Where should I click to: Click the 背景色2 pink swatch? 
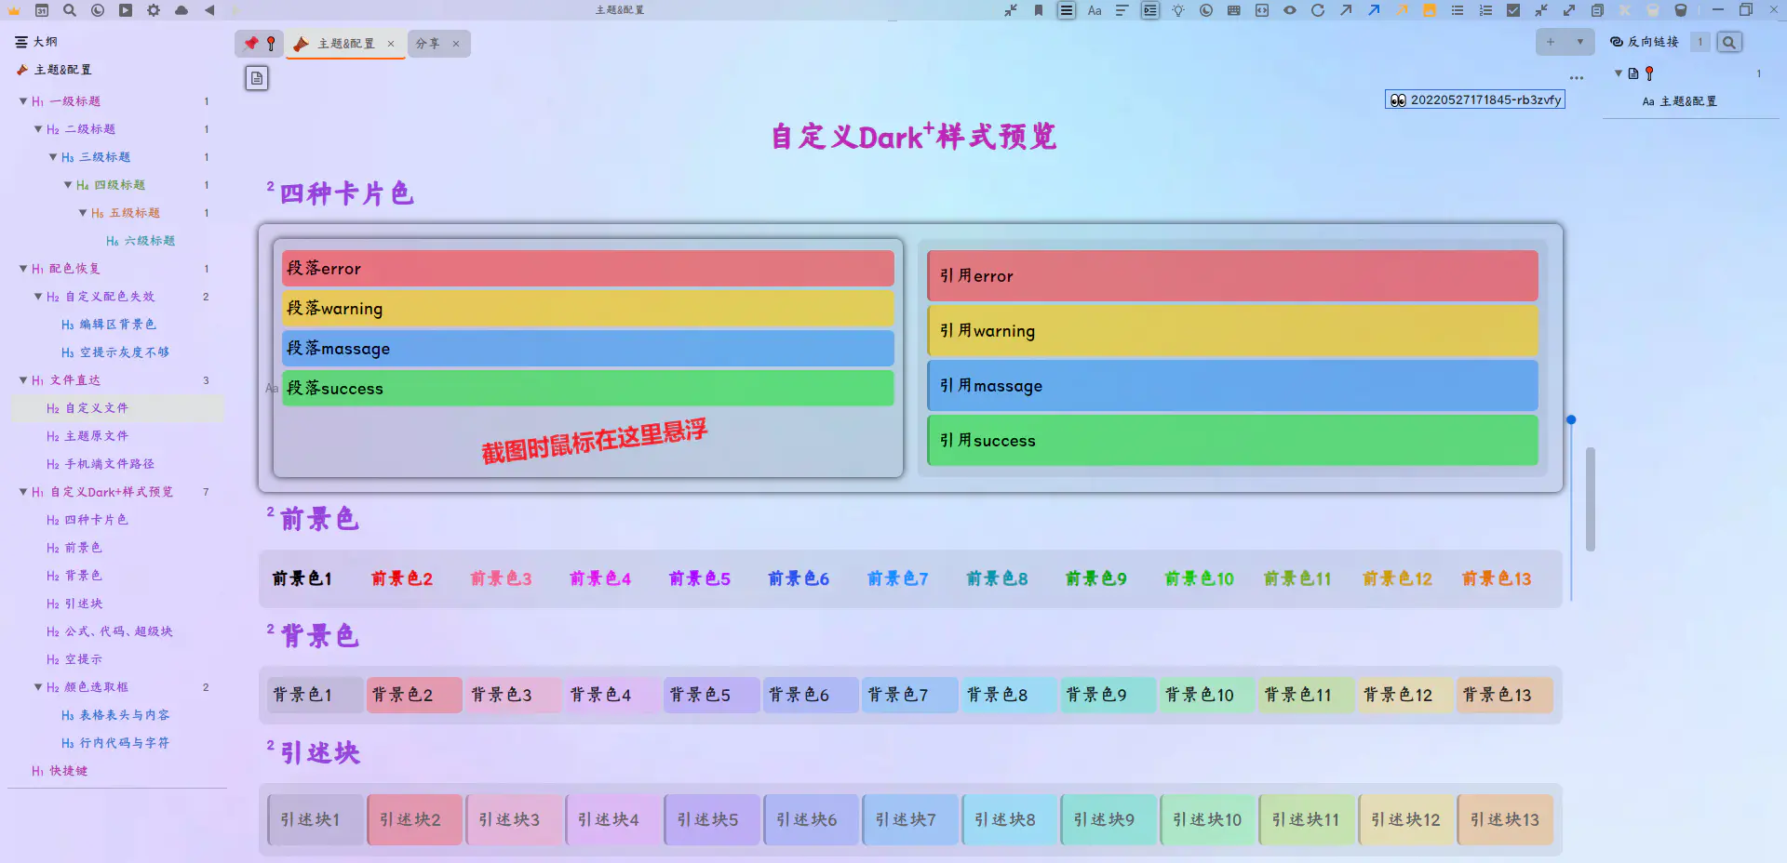(413, 695)
